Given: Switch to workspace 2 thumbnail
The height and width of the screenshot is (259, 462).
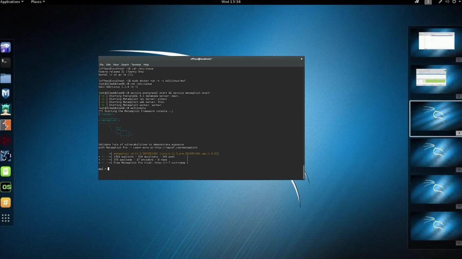Looking at the screenshot, I should click(x=436, y=79).
